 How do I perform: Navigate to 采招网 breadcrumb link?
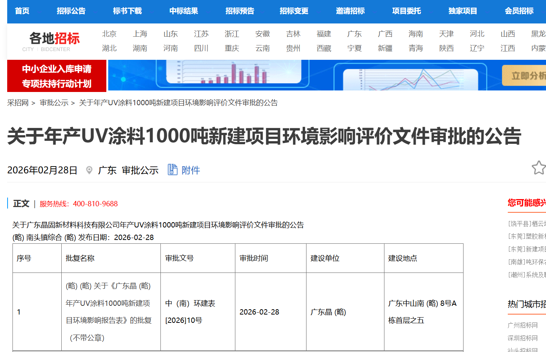click(18, 103)
